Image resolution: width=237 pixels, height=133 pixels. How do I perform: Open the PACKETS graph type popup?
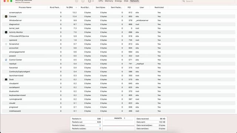pyautogui.click(x=120, y=118)
